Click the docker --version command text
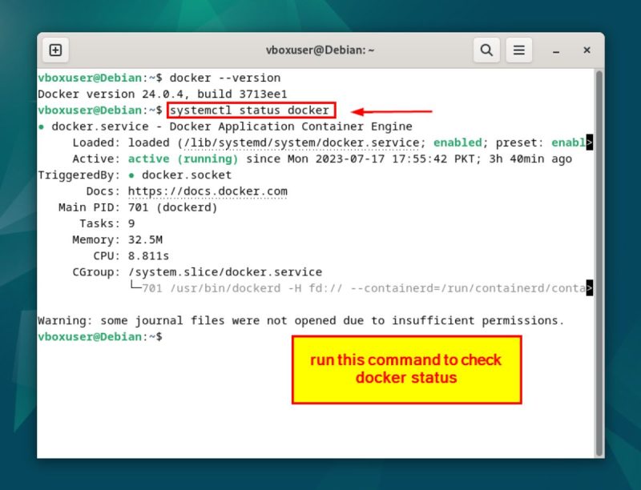 coord(224,78)
